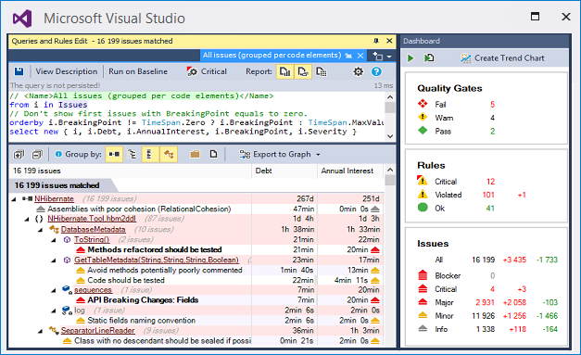The width and height of the screenshot is (581, 355).
Task: Select 'Code should be tested' row
Action: click(196, 281)
